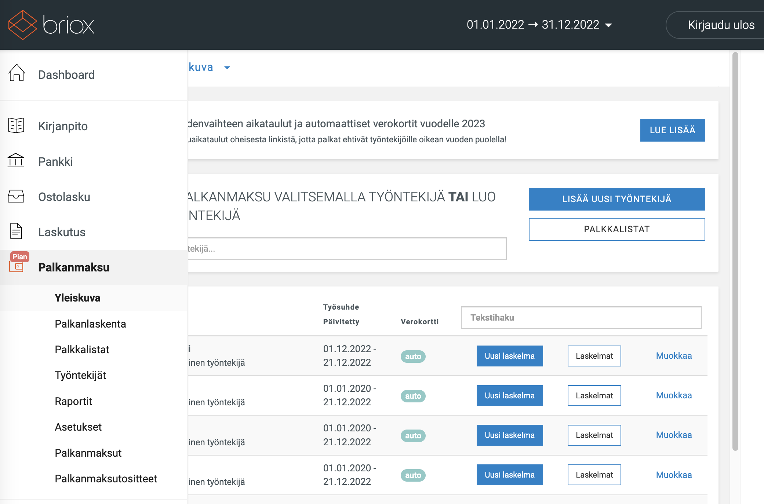
Task: Click Uusi laskelma in the fourth employee row
Action: tap(509, 475)
